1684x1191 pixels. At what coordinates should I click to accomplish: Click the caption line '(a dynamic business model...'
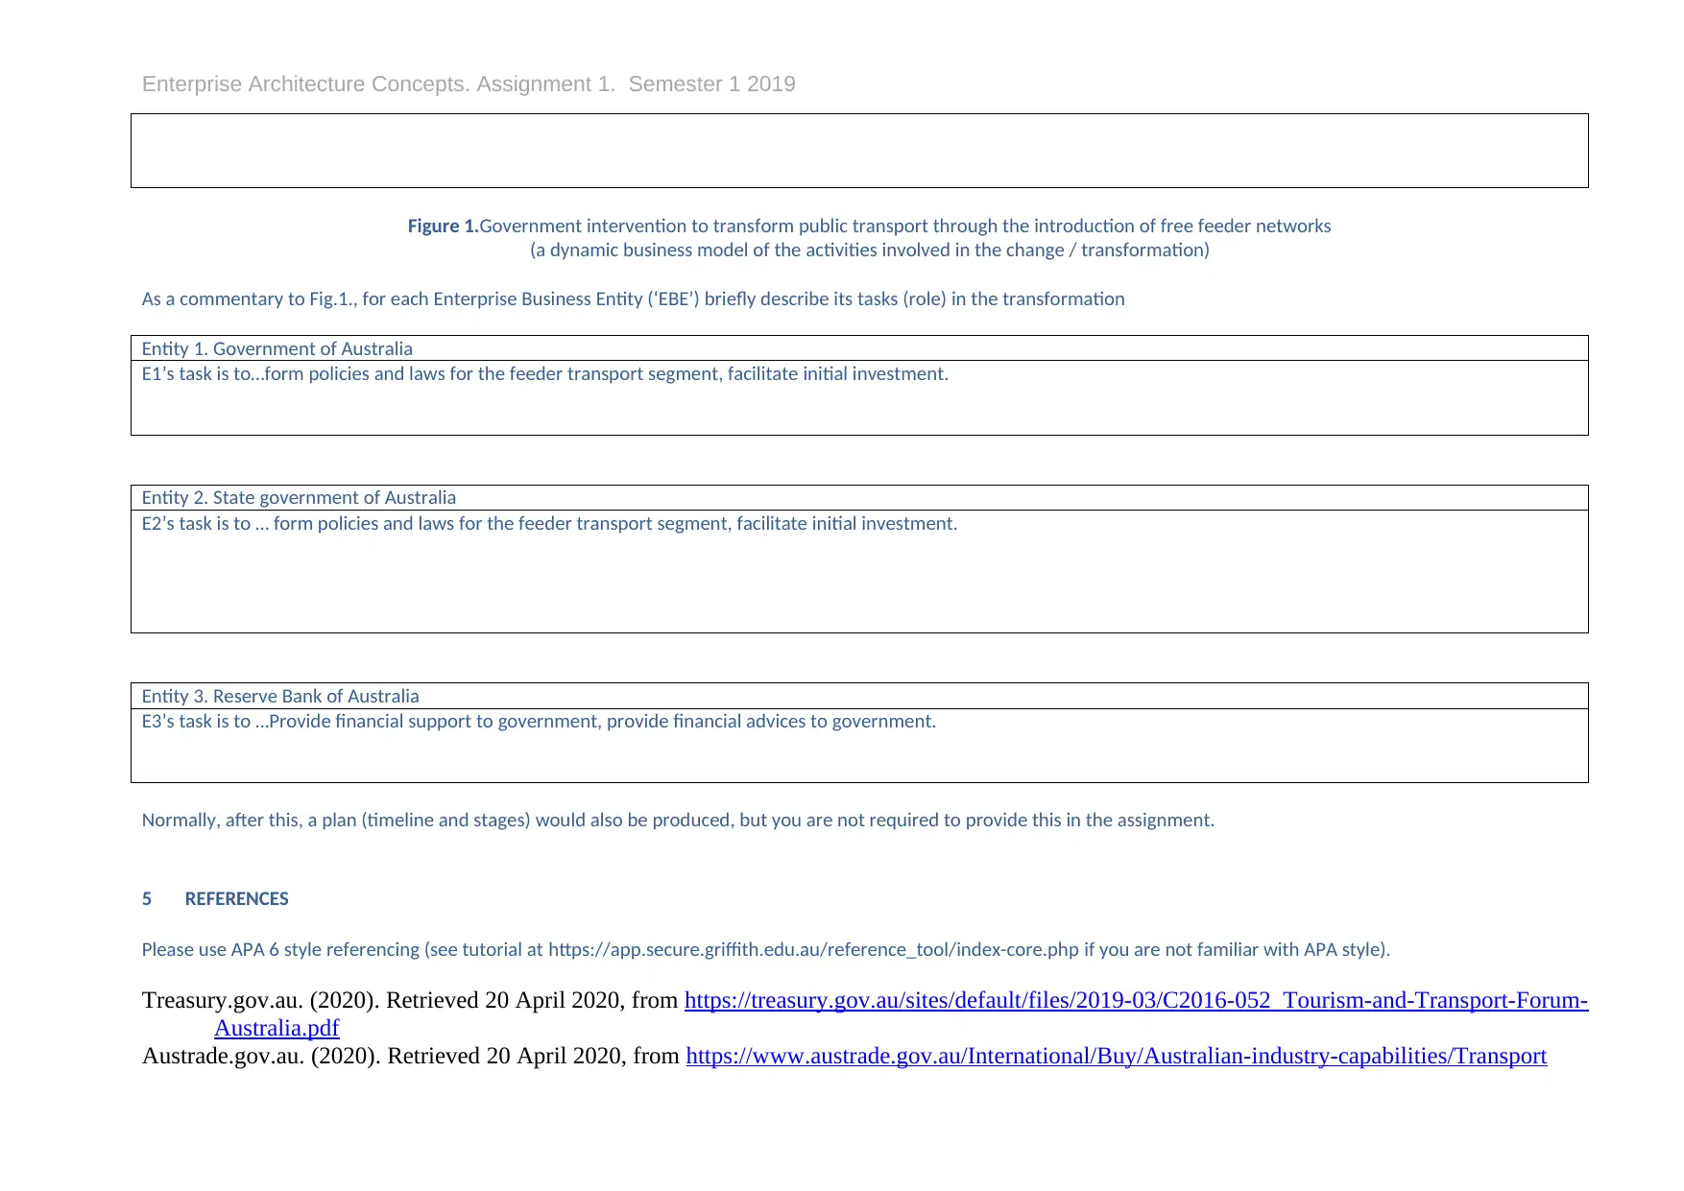click(x=870, y=250)
